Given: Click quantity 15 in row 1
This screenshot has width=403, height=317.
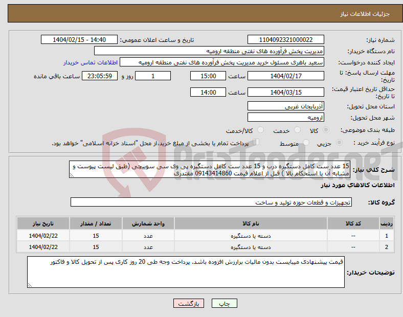Looking at the screenshot, I should pos(96,236).
